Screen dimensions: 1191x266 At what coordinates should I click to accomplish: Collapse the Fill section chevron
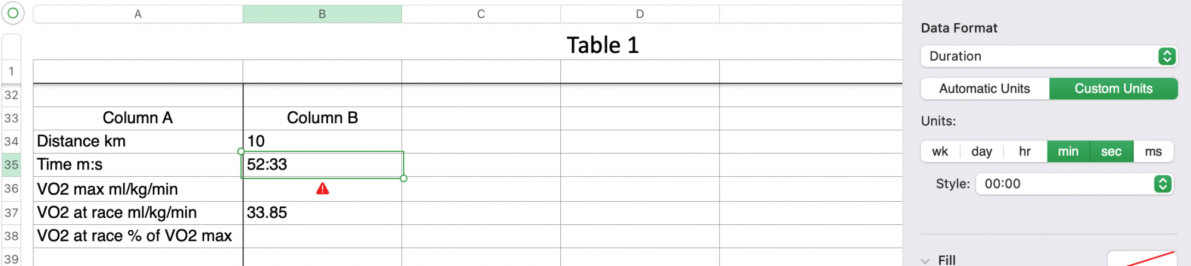click(x=925, y=261)
